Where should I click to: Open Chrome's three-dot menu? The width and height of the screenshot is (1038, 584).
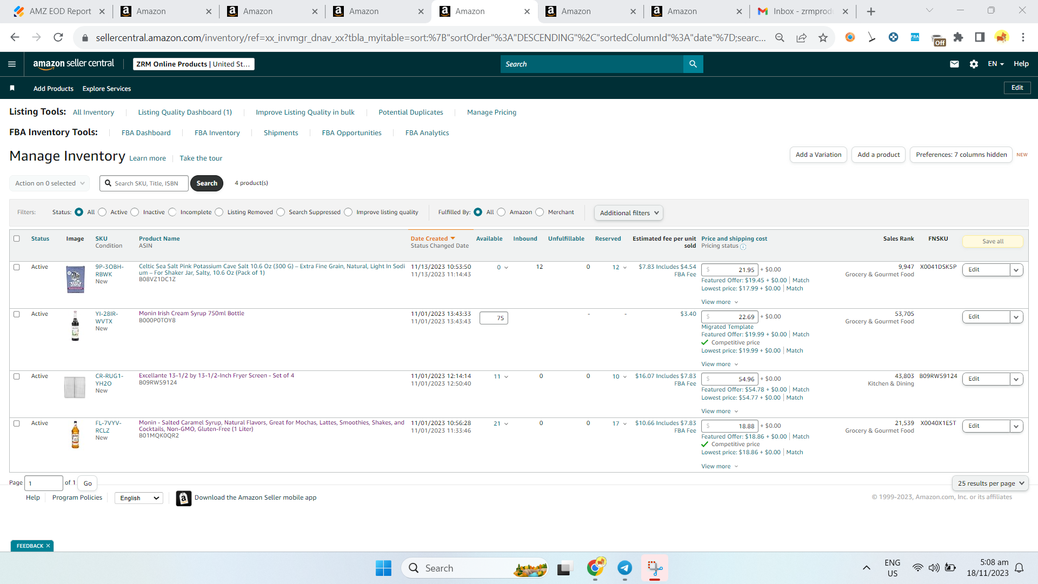tap(1023, 37)
